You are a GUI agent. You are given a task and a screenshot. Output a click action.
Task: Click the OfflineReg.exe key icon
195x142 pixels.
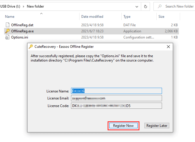pyautogui.click(x=8, y=31)
